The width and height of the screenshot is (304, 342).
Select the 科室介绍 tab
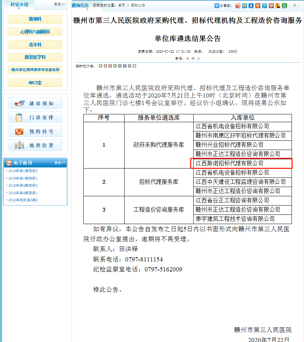coord(19,5)
